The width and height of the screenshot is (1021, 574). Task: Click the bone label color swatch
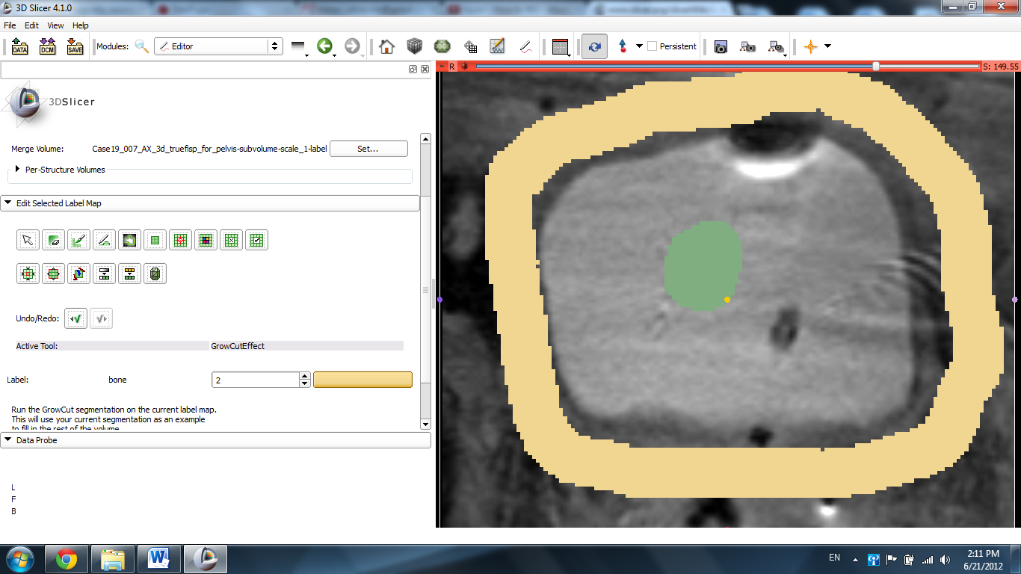point(363,380)
